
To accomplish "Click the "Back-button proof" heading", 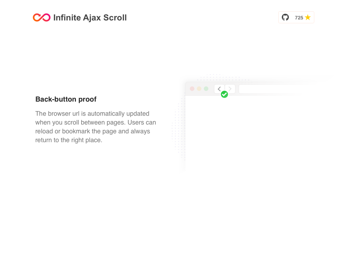I will click(66, 99).
